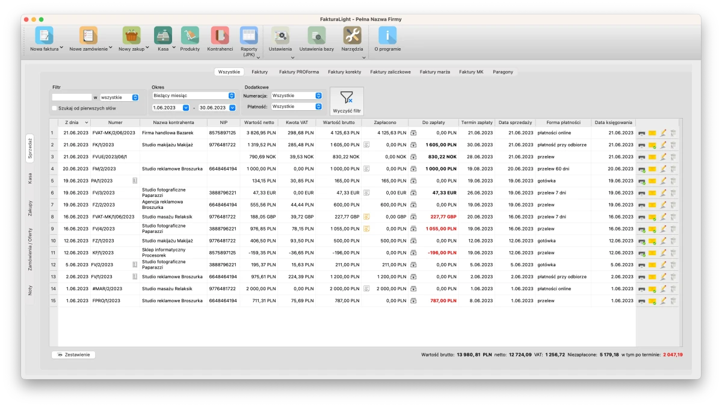Open Kontrahenci address book icon
Screen dimensions: 722x407
(220, 36)
